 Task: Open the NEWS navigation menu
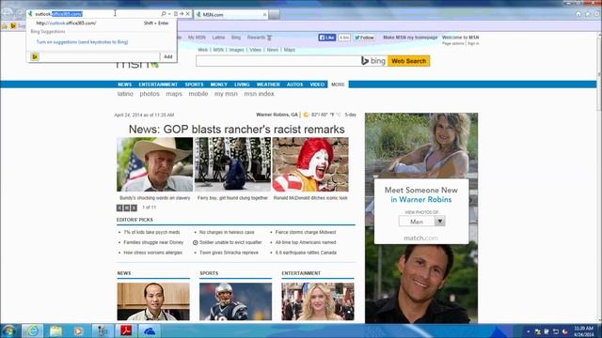tap(125, 84)
